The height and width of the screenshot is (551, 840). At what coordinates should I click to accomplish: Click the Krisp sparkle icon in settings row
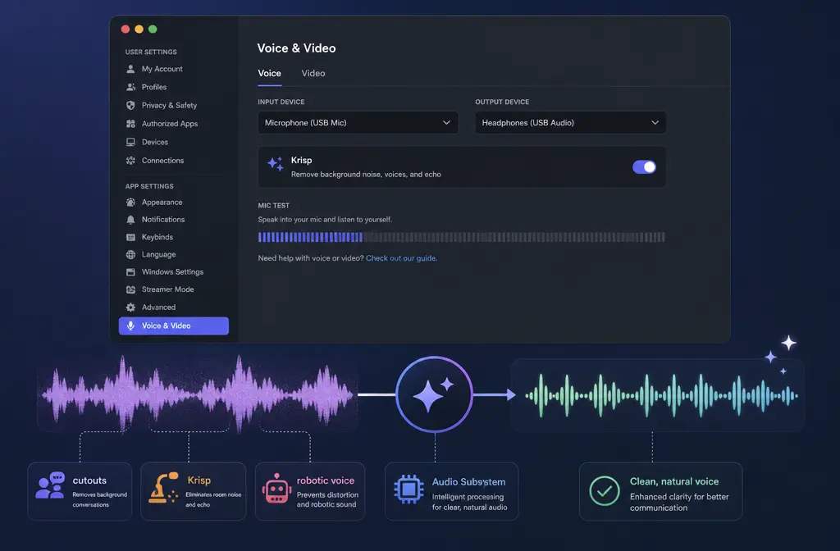coord(276,164)
